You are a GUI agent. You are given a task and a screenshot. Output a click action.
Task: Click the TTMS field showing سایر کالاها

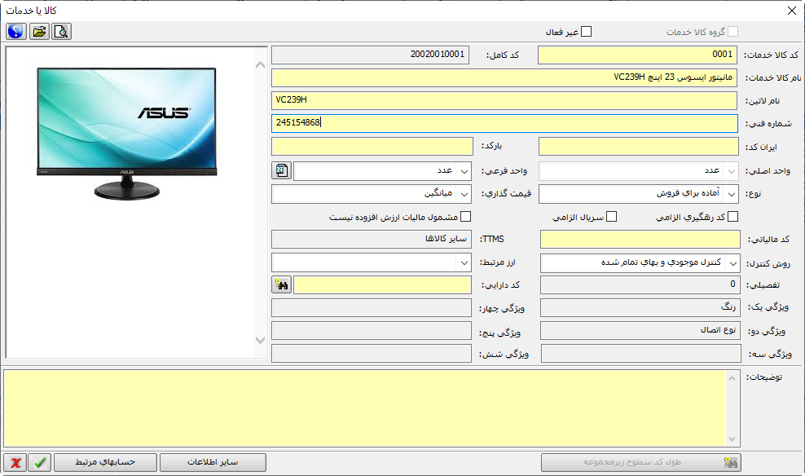[x=372, y=240]
